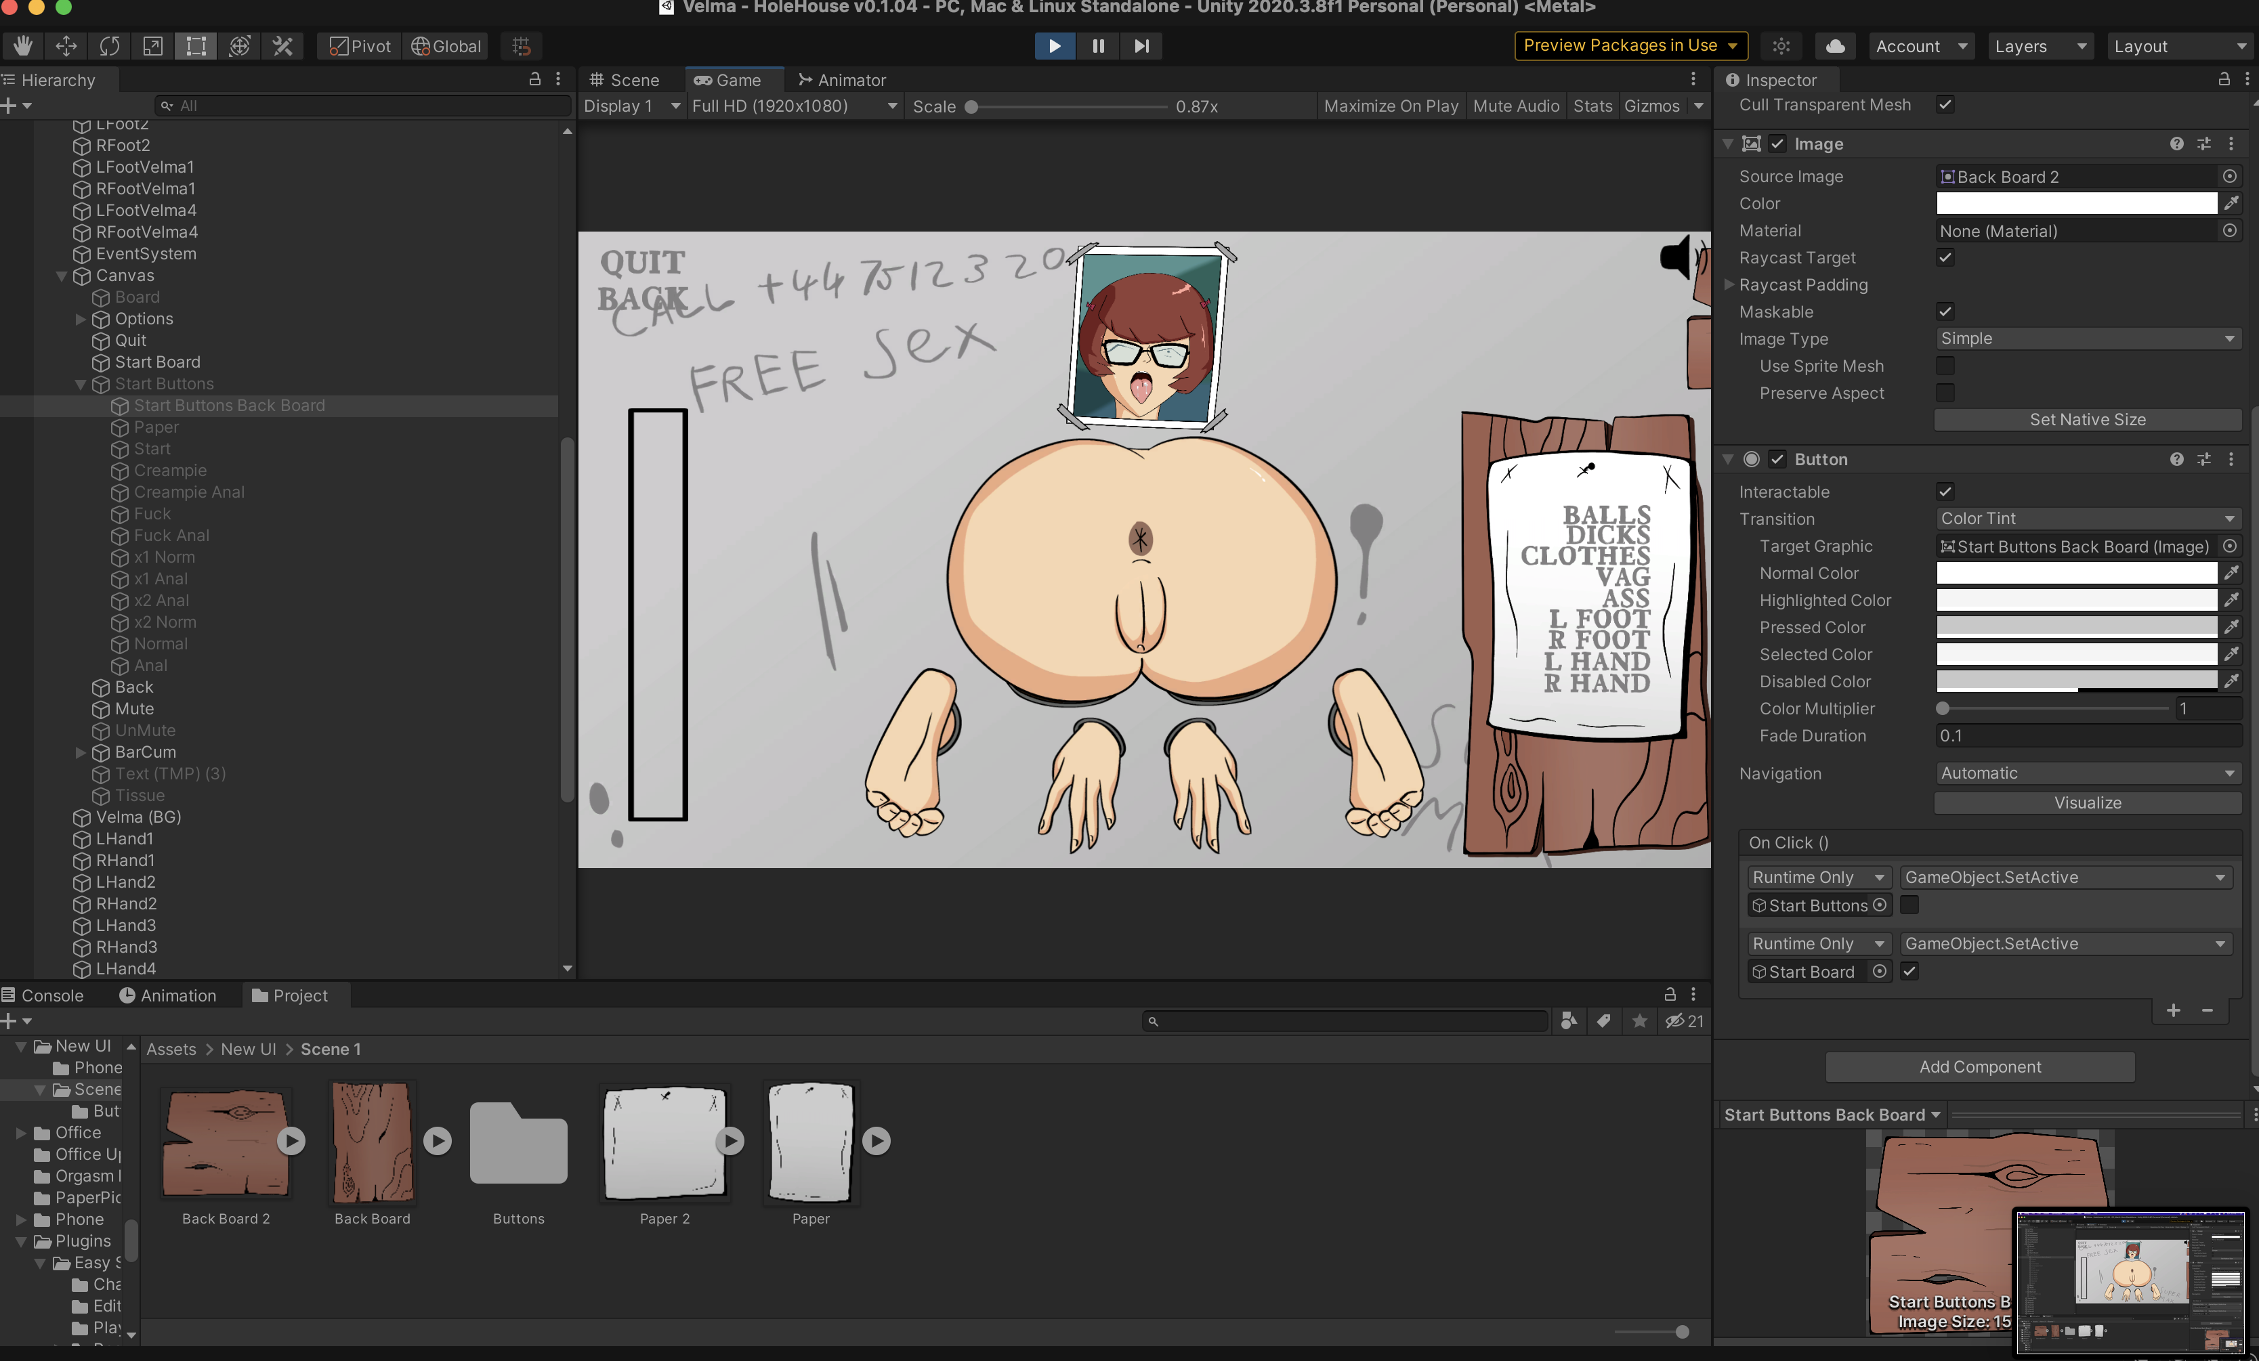Toggle the grid snapping icon
This screenshot has width=2259, height=1361.
(x=522, y=46)
